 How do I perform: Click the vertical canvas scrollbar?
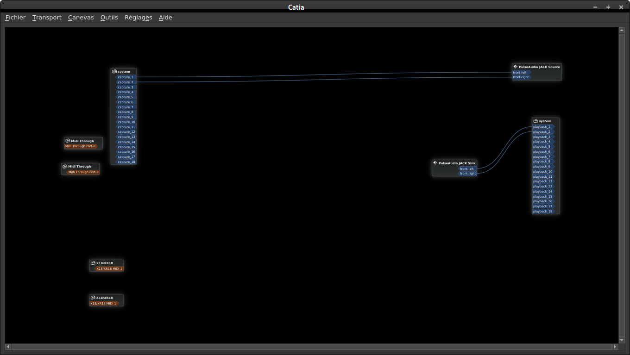point(622,185)
